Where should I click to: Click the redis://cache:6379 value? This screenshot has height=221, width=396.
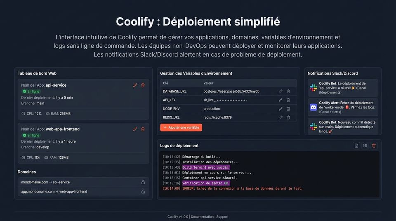(217, 118)
